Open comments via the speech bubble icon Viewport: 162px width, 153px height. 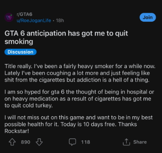click(x=72, y=142)
